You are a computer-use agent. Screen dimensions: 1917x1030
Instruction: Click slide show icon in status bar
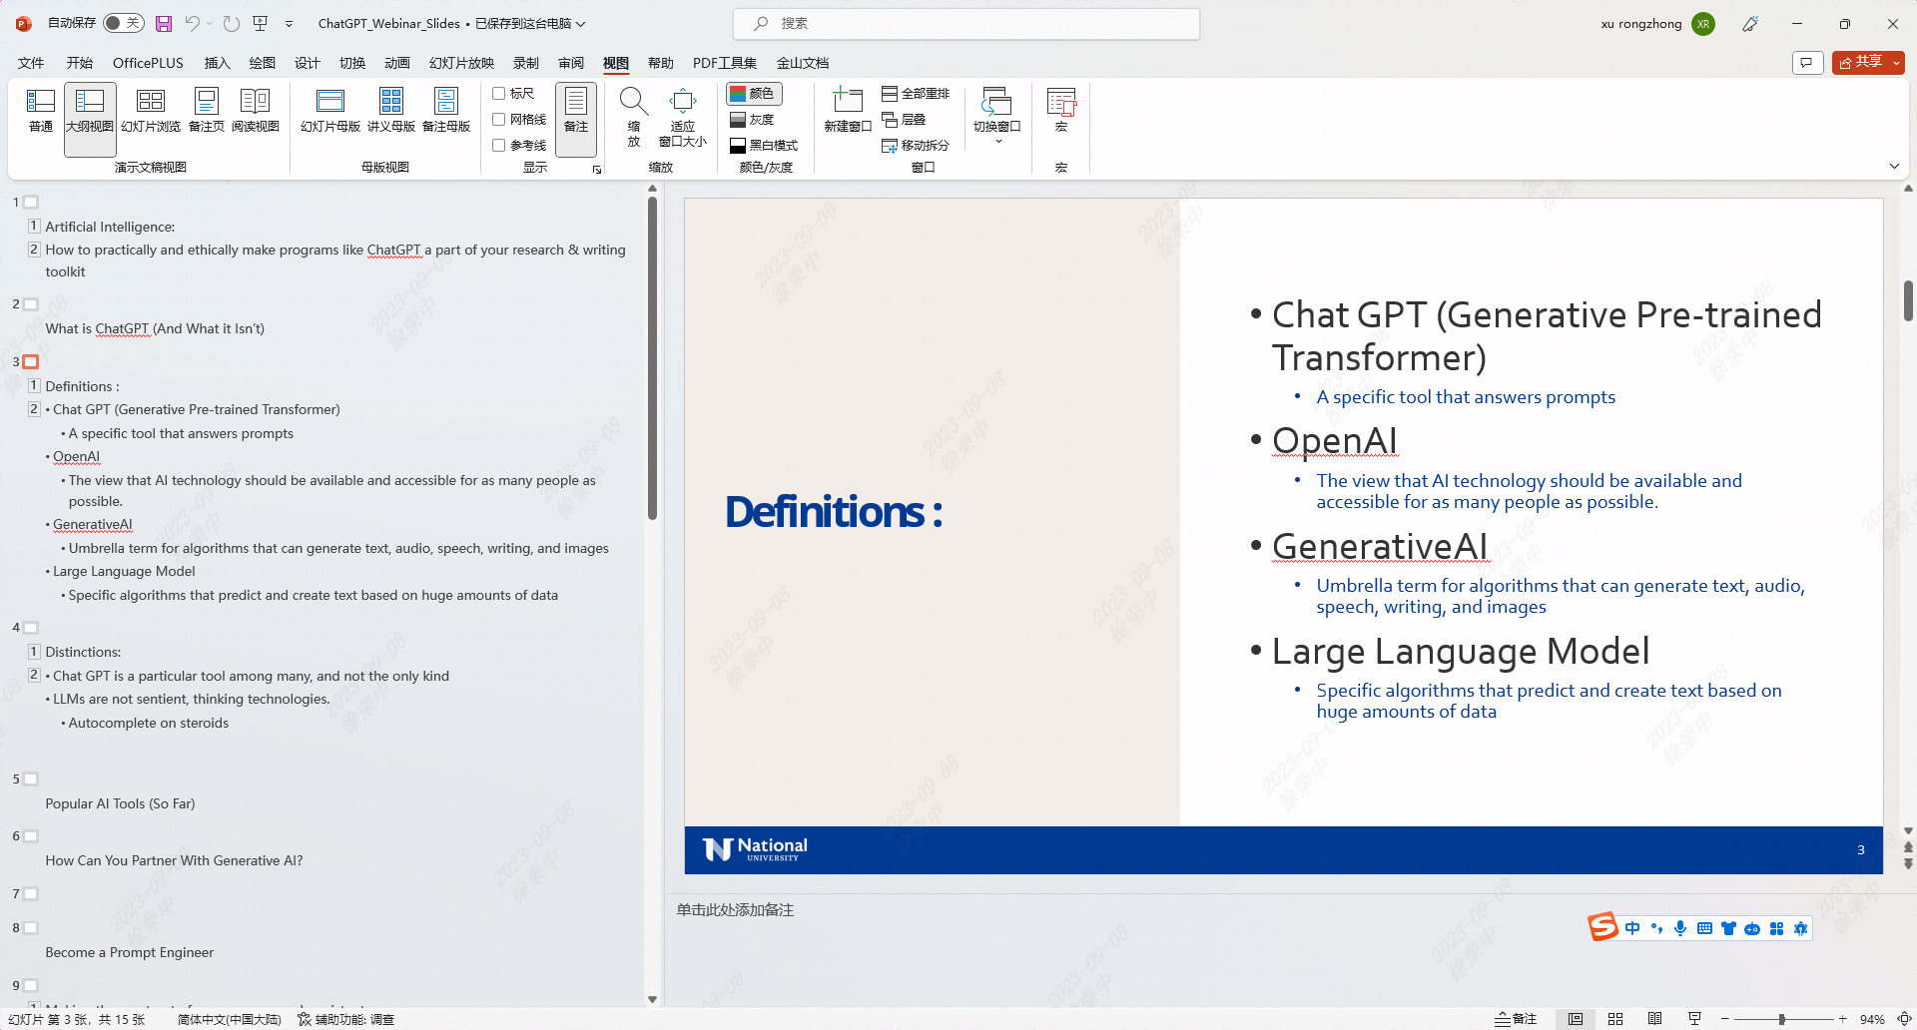click(x=1694, y=1019)
